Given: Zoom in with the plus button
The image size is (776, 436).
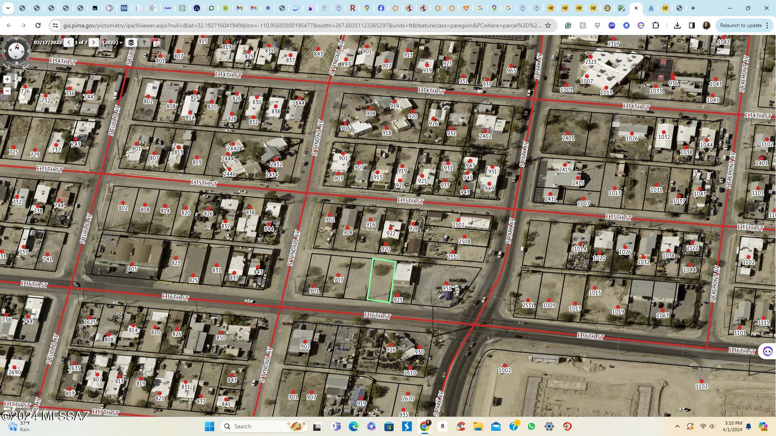Looking at the screenshot, I should [x=7, y=79].
